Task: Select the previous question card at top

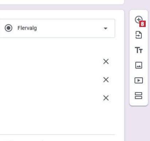Action: tap(62, 2)
